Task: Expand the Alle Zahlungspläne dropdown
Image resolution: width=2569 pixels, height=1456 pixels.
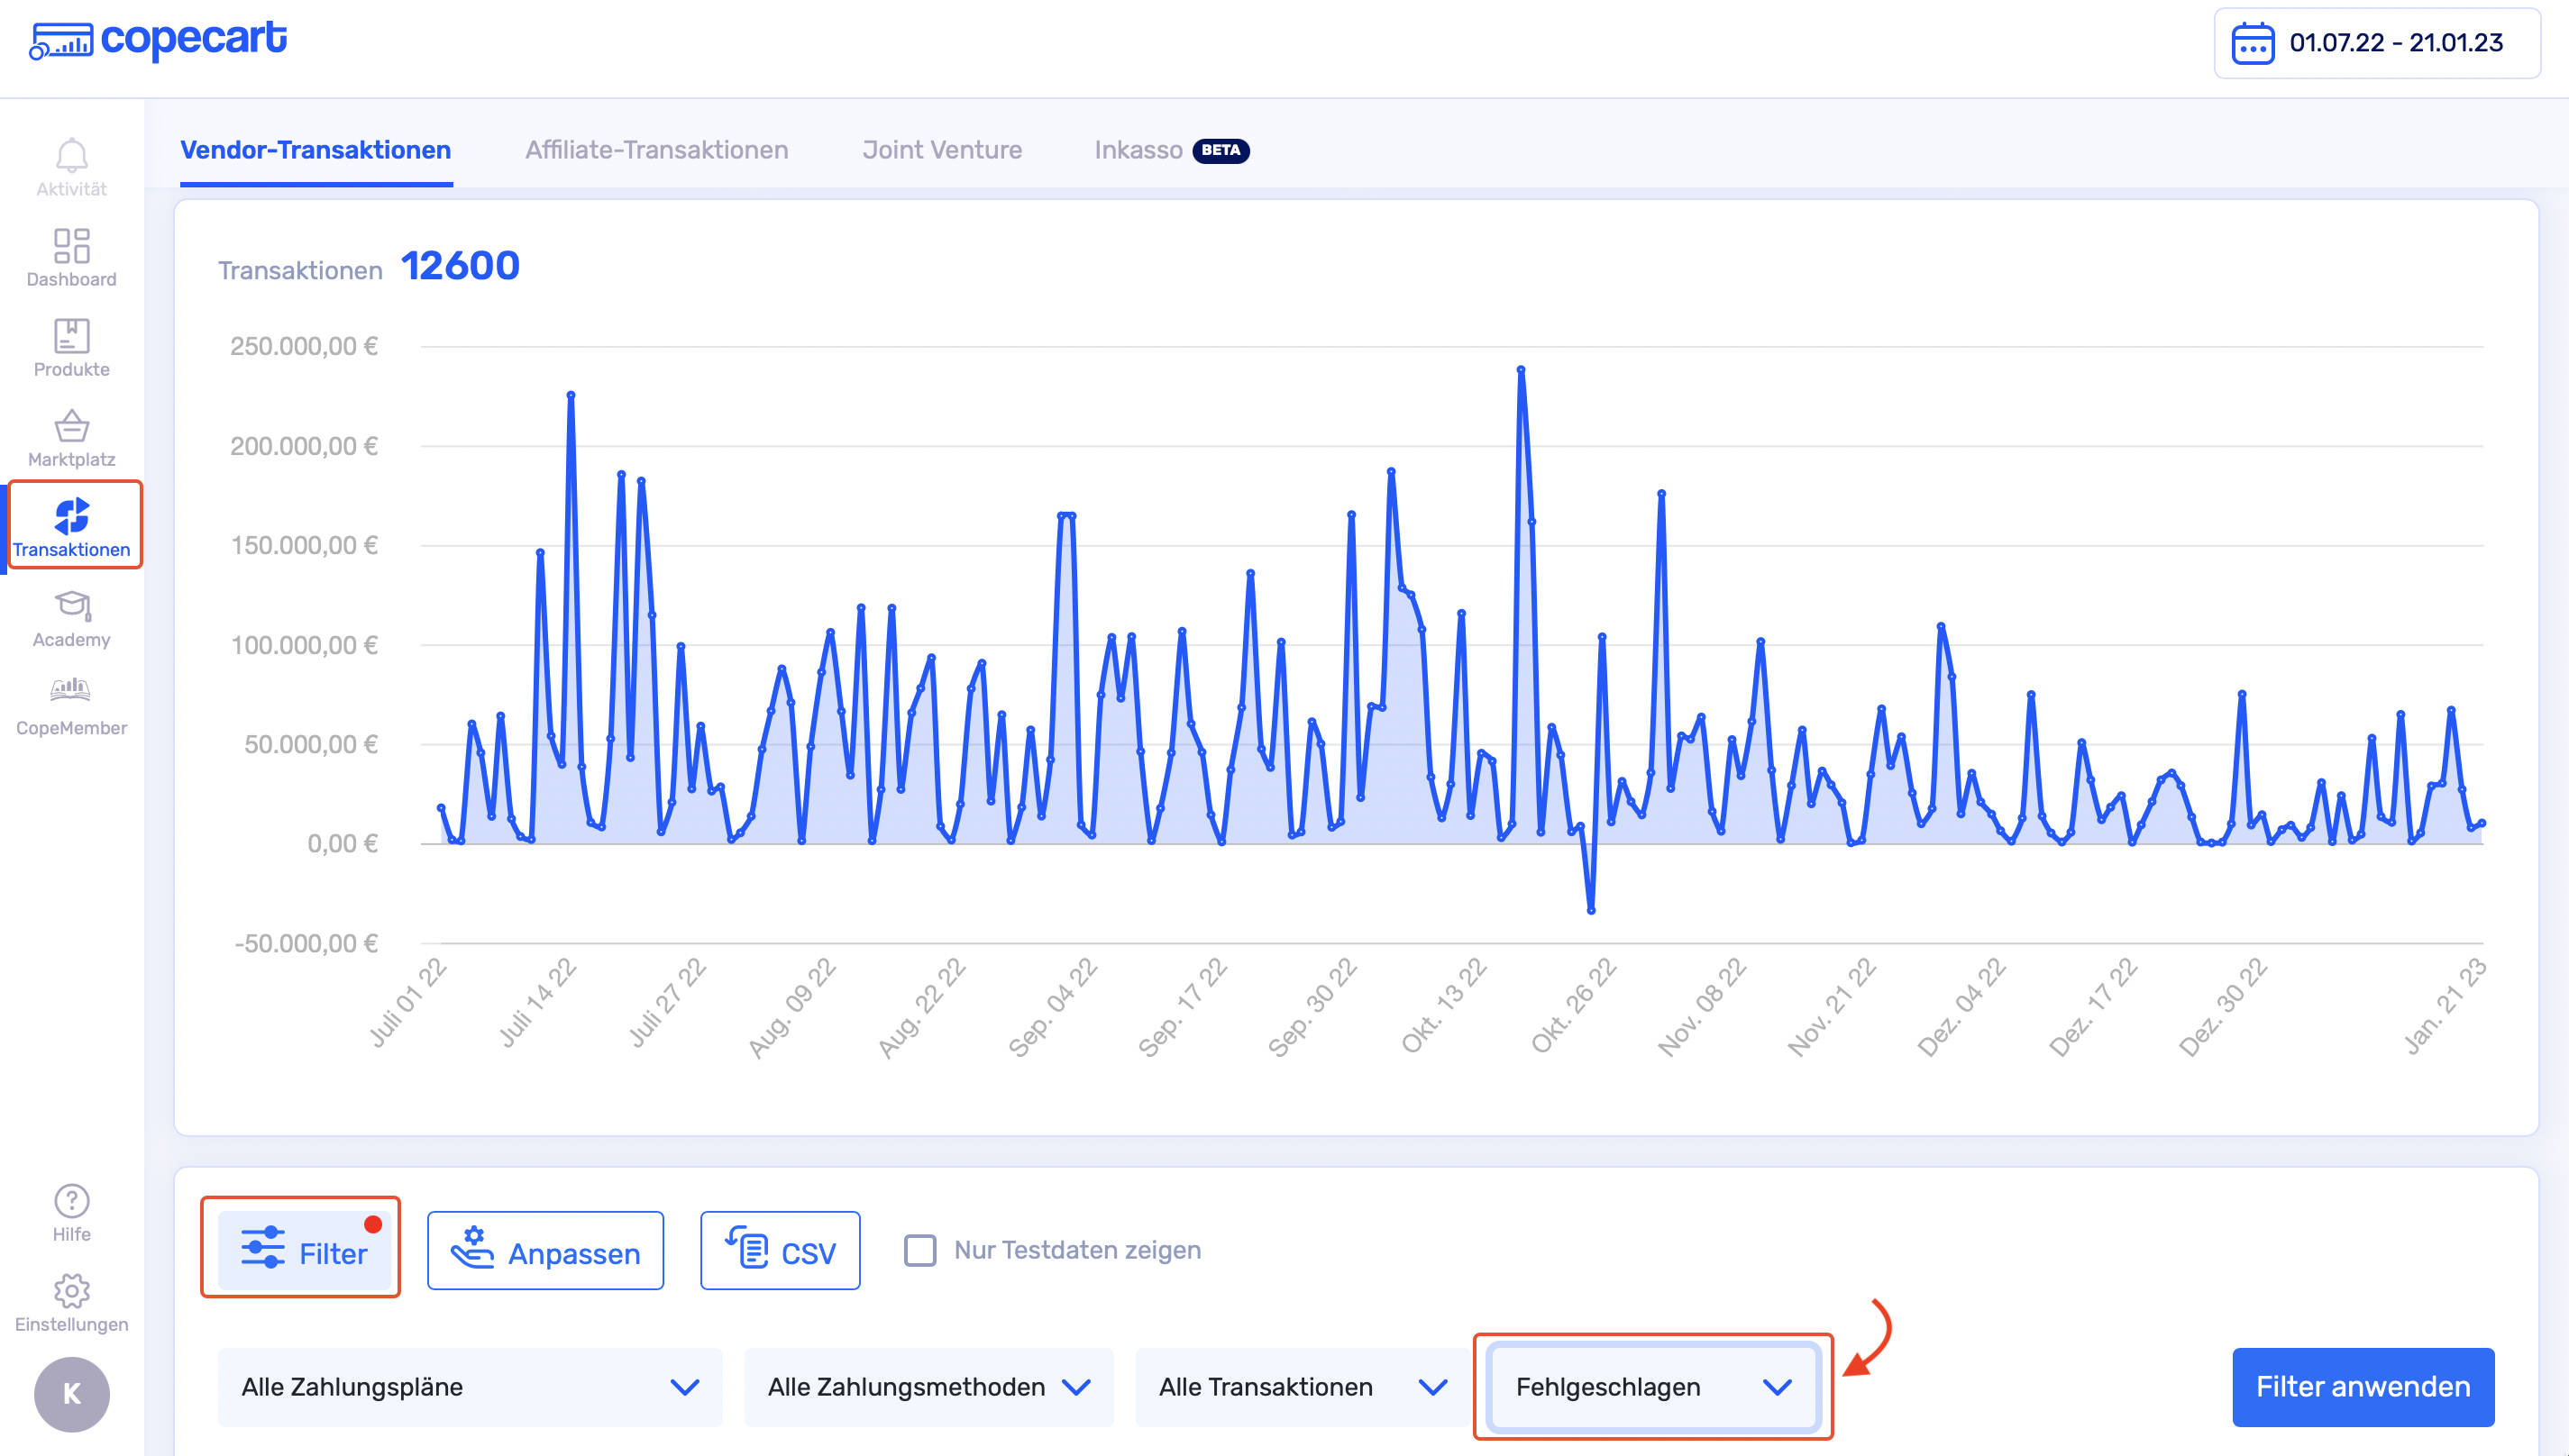Action: tap(470, 1387)
